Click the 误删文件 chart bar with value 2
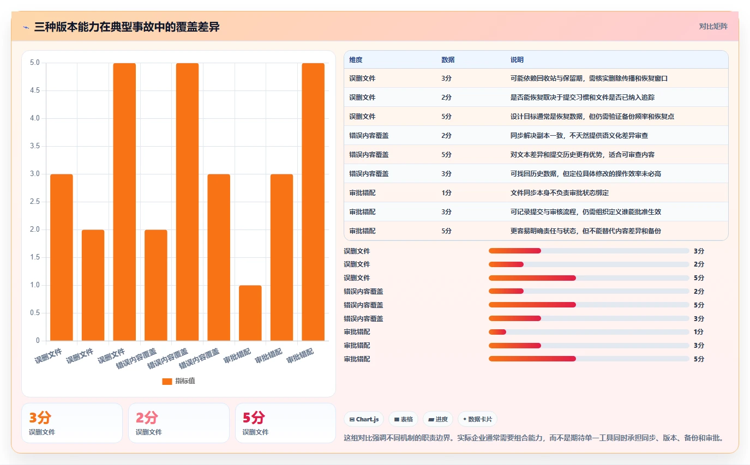The width and height of the screenshot is (750, 465). point(93,285)
